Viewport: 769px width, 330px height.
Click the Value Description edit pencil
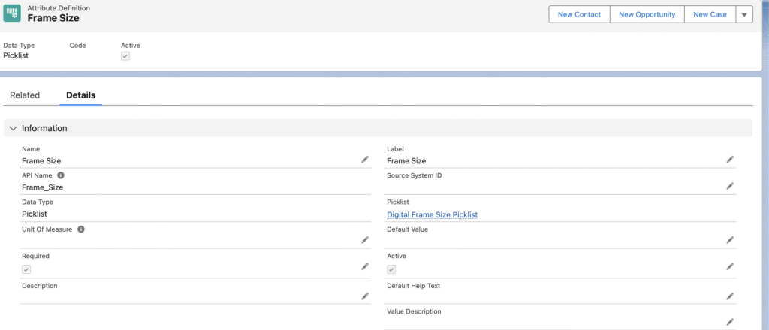coord(730,322)
